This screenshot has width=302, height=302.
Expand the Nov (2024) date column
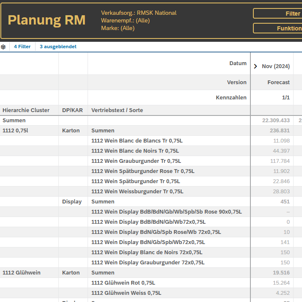pos(255,66)
